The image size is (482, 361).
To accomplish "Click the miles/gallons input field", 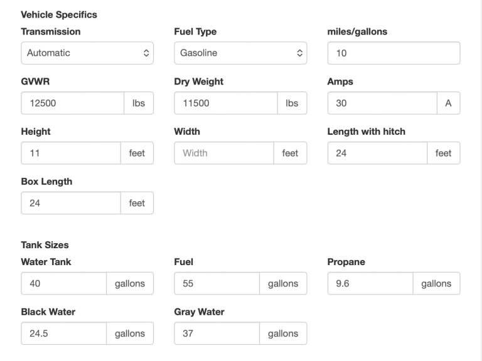I will (x=394, y=53).
